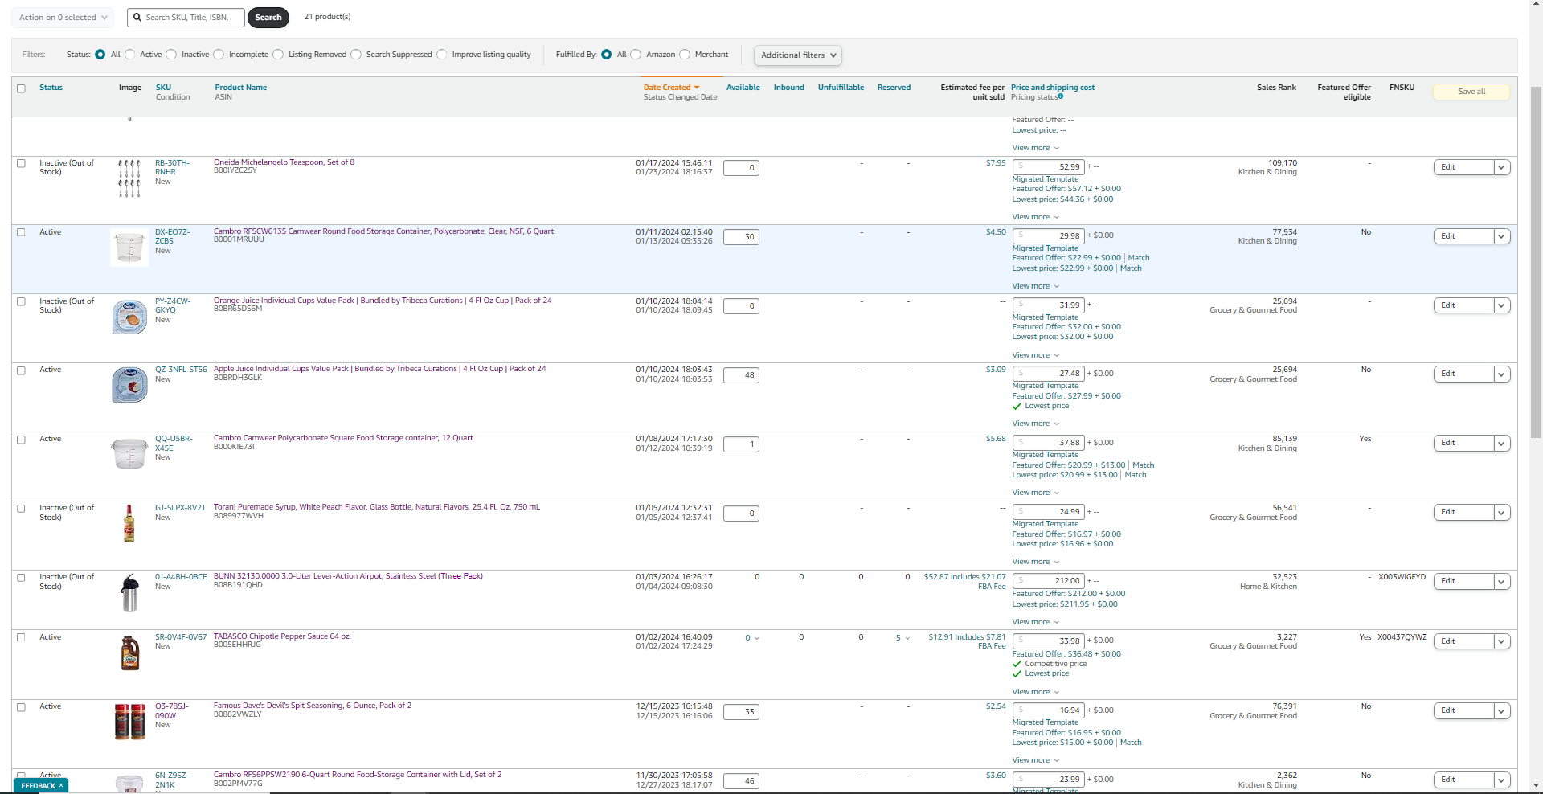Open Edit dropdown arrow for TABASCO sauce

tap(1501, 641)
